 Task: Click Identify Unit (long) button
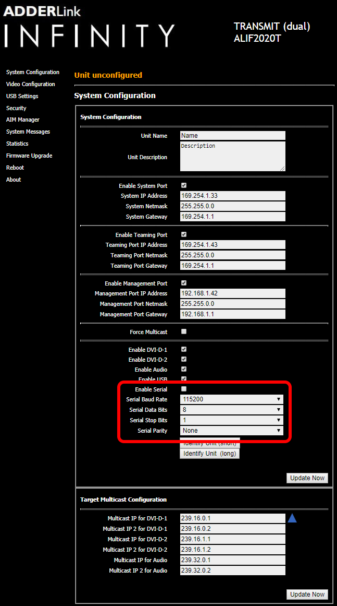(210, 454)
